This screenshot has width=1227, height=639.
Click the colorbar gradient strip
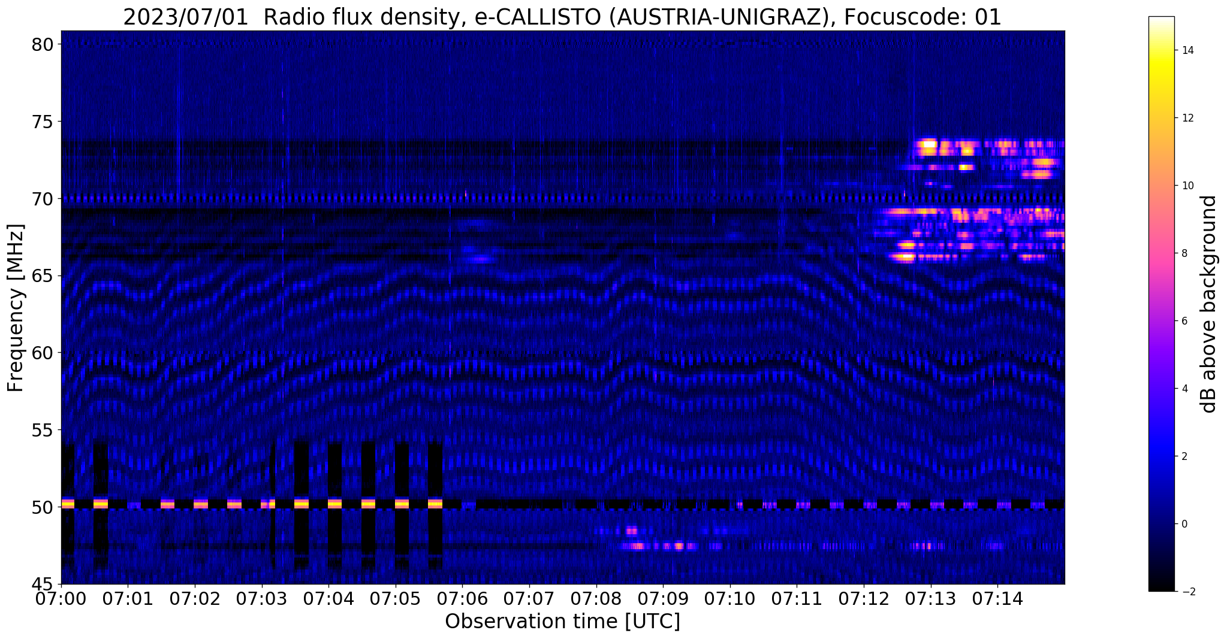(1161, 304)
